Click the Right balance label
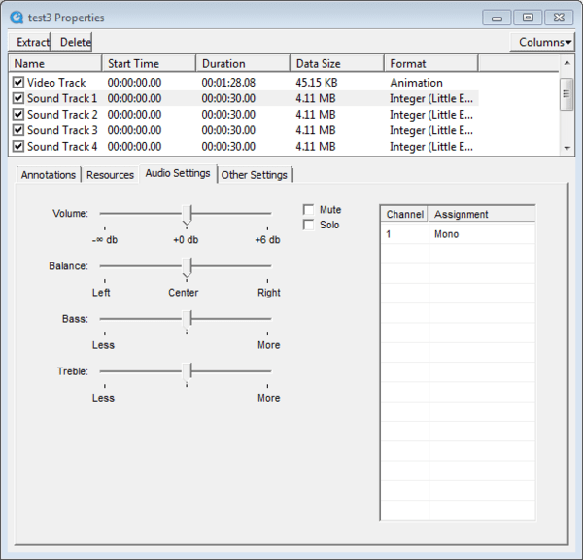 [x=269, y=293]
